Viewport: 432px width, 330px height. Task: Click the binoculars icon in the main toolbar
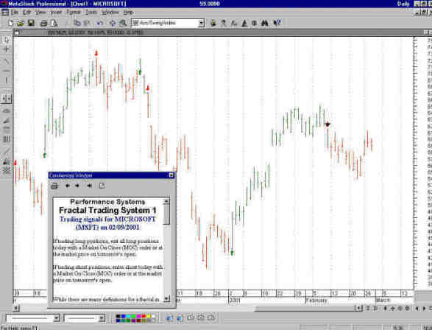coord(265,23)
